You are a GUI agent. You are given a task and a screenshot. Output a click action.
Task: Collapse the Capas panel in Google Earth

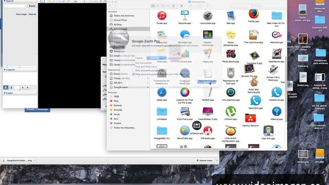5,93
